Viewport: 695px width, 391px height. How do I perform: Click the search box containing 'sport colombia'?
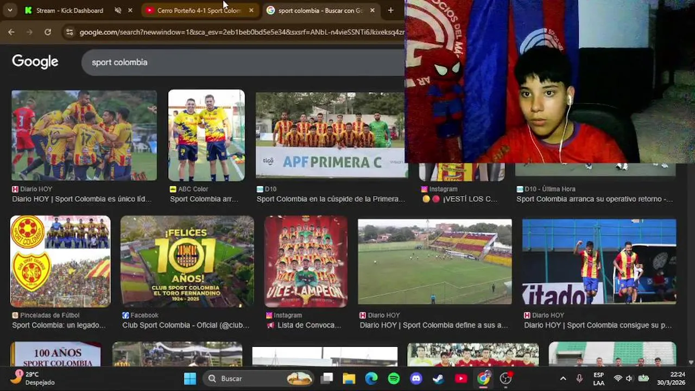click(x=243, y=62)
